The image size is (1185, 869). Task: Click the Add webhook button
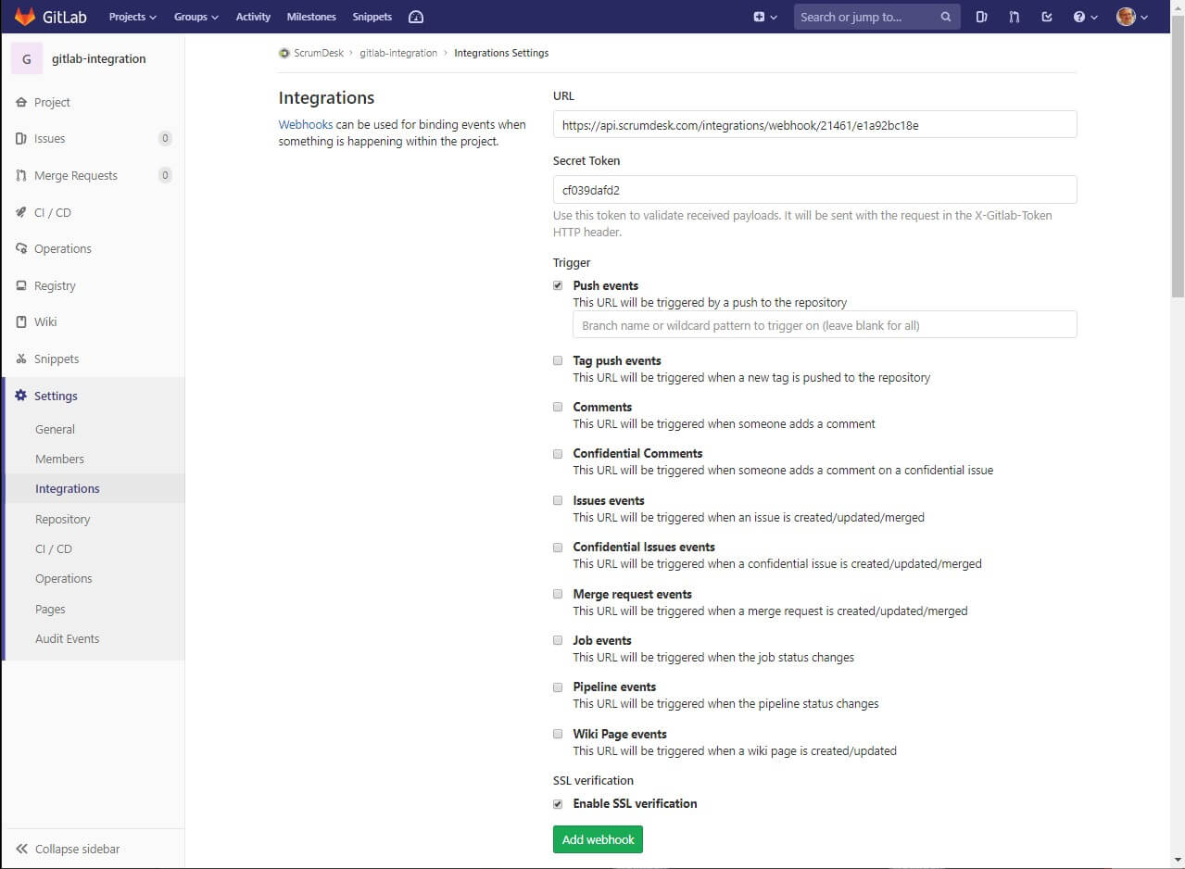click(598, 839)
